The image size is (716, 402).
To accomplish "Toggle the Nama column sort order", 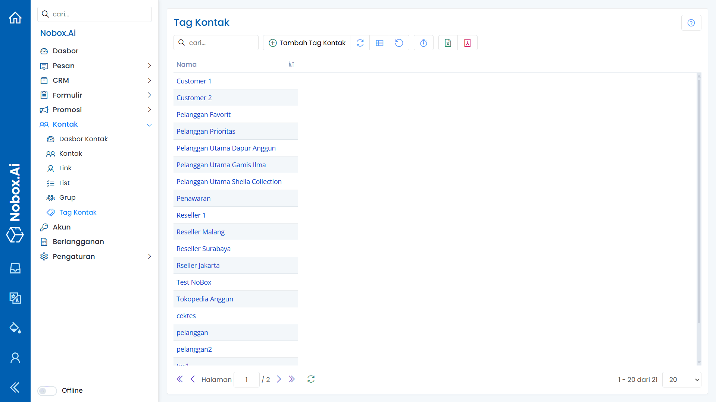I will pos(291,64).
